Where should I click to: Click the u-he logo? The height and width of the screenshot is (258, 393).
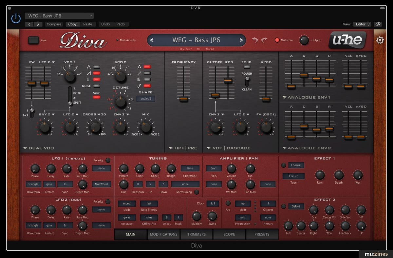[x=347, y=40]
